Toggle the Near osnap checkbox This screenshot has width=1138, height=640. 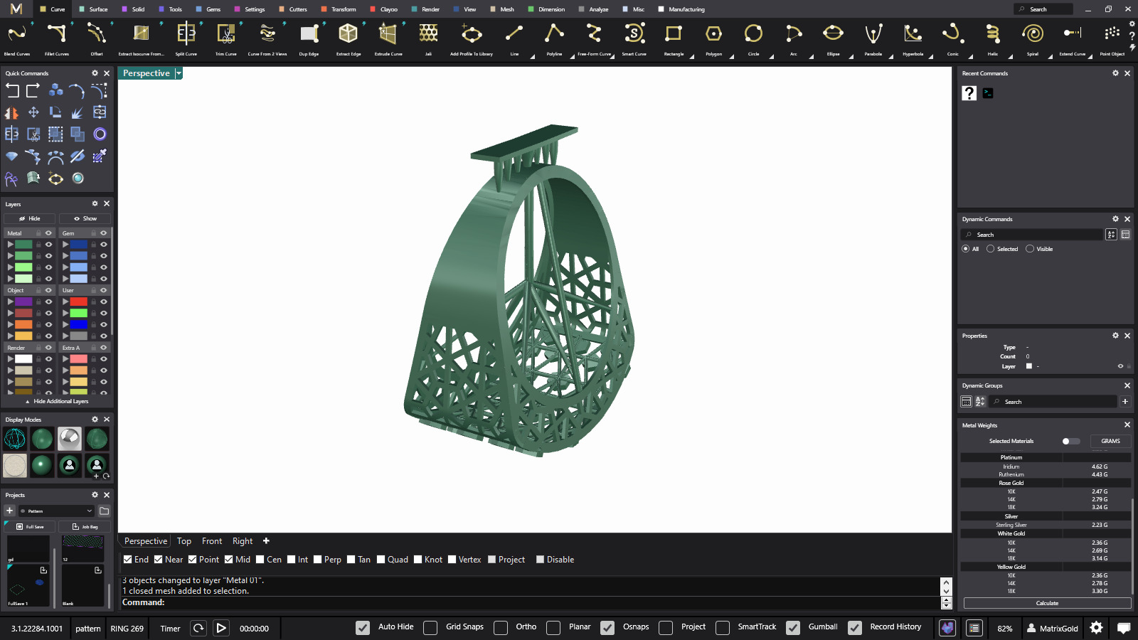[x=159, y=560]
